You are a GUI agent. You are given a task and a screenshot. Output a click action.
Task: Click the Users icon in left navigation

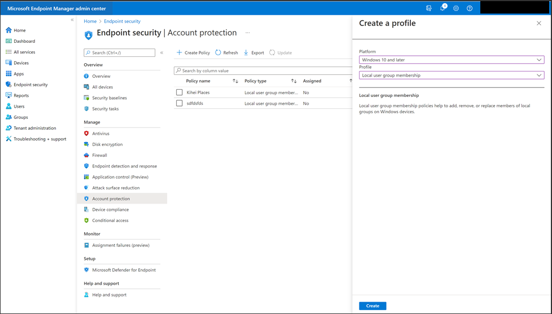point(9,106)
